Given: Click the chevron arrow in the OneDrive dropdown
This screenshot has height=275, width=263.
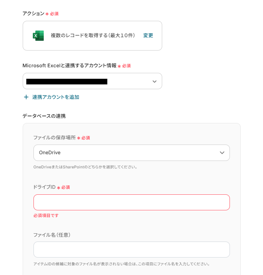Looking at the screenshot, I should click(222, 153).
